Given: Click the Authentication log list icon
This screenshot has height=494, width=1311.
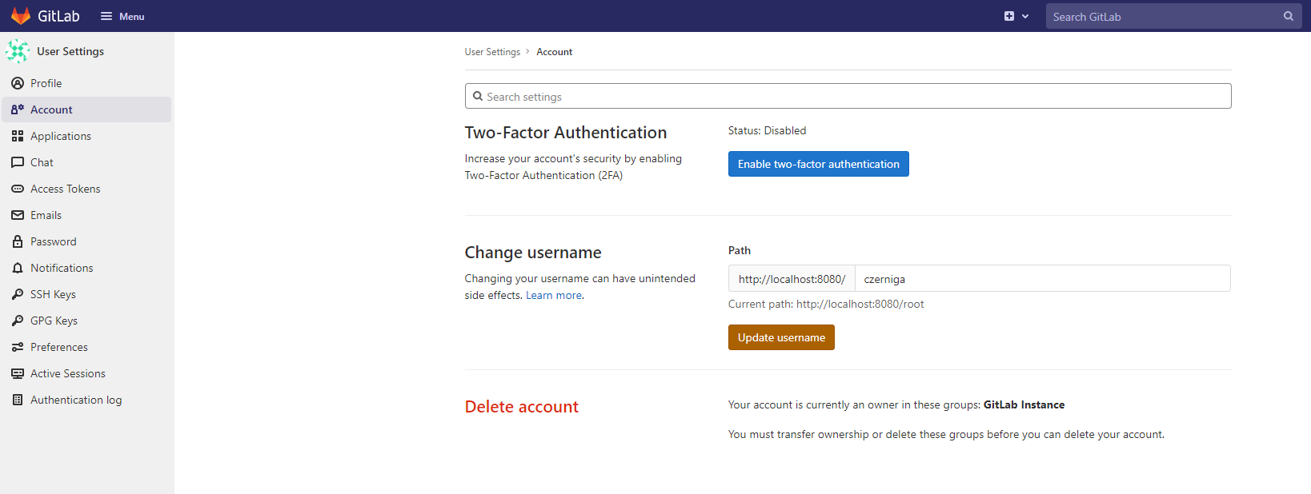Looking at the screenshot, I should [18, 400].
